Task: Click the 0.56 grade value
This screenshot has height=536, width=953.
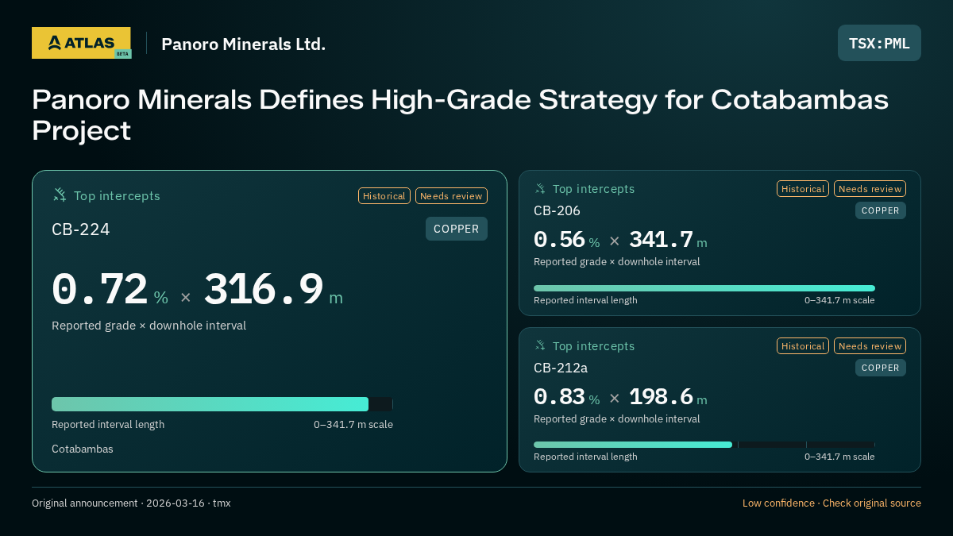Action: pos(559,240)
